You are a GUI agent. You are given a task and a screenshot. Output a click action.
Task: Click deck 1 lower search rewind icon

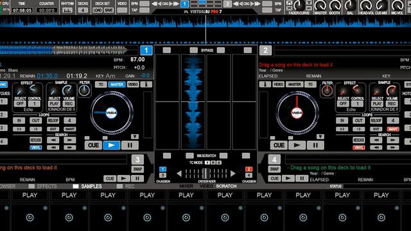coord(53,148)
